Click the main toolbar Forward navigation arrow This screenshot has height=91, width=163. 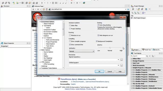coord(77,3)
